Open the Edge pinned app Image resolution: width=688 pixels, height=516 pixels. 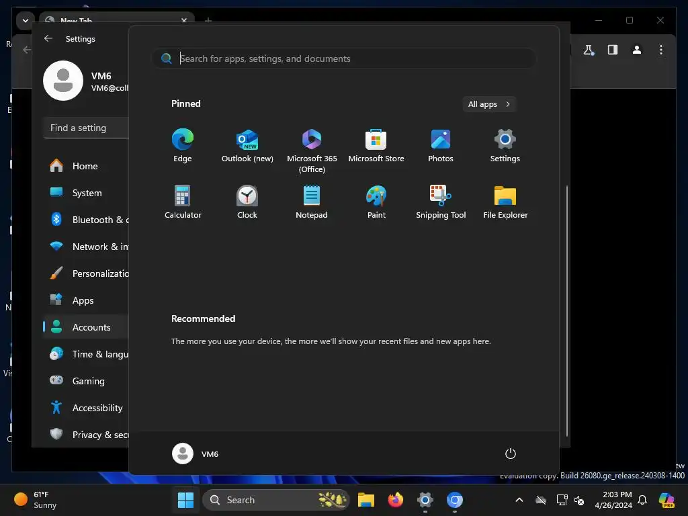click(183, 146)
